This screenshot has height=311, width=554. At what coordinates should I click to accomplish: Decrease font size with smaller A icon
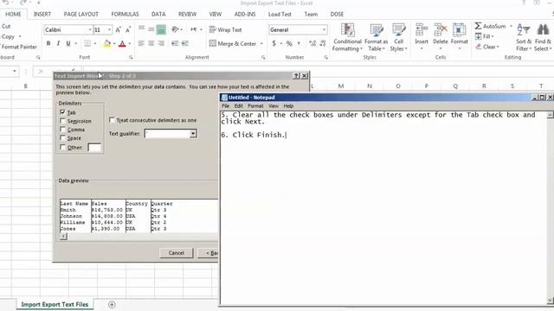(128, 29)
